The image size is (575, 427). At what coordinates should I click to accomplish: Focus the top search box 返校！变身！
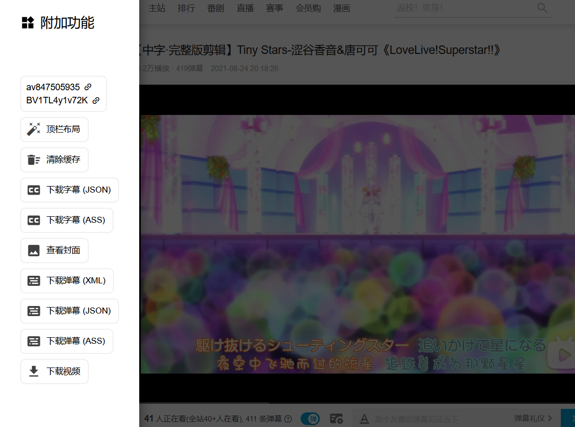click(x=464, y=8)
